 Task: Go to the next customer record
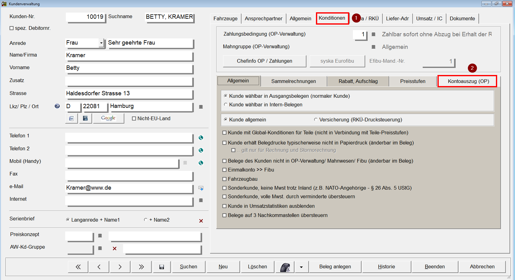pyautogui.click(x=120, y=267)
